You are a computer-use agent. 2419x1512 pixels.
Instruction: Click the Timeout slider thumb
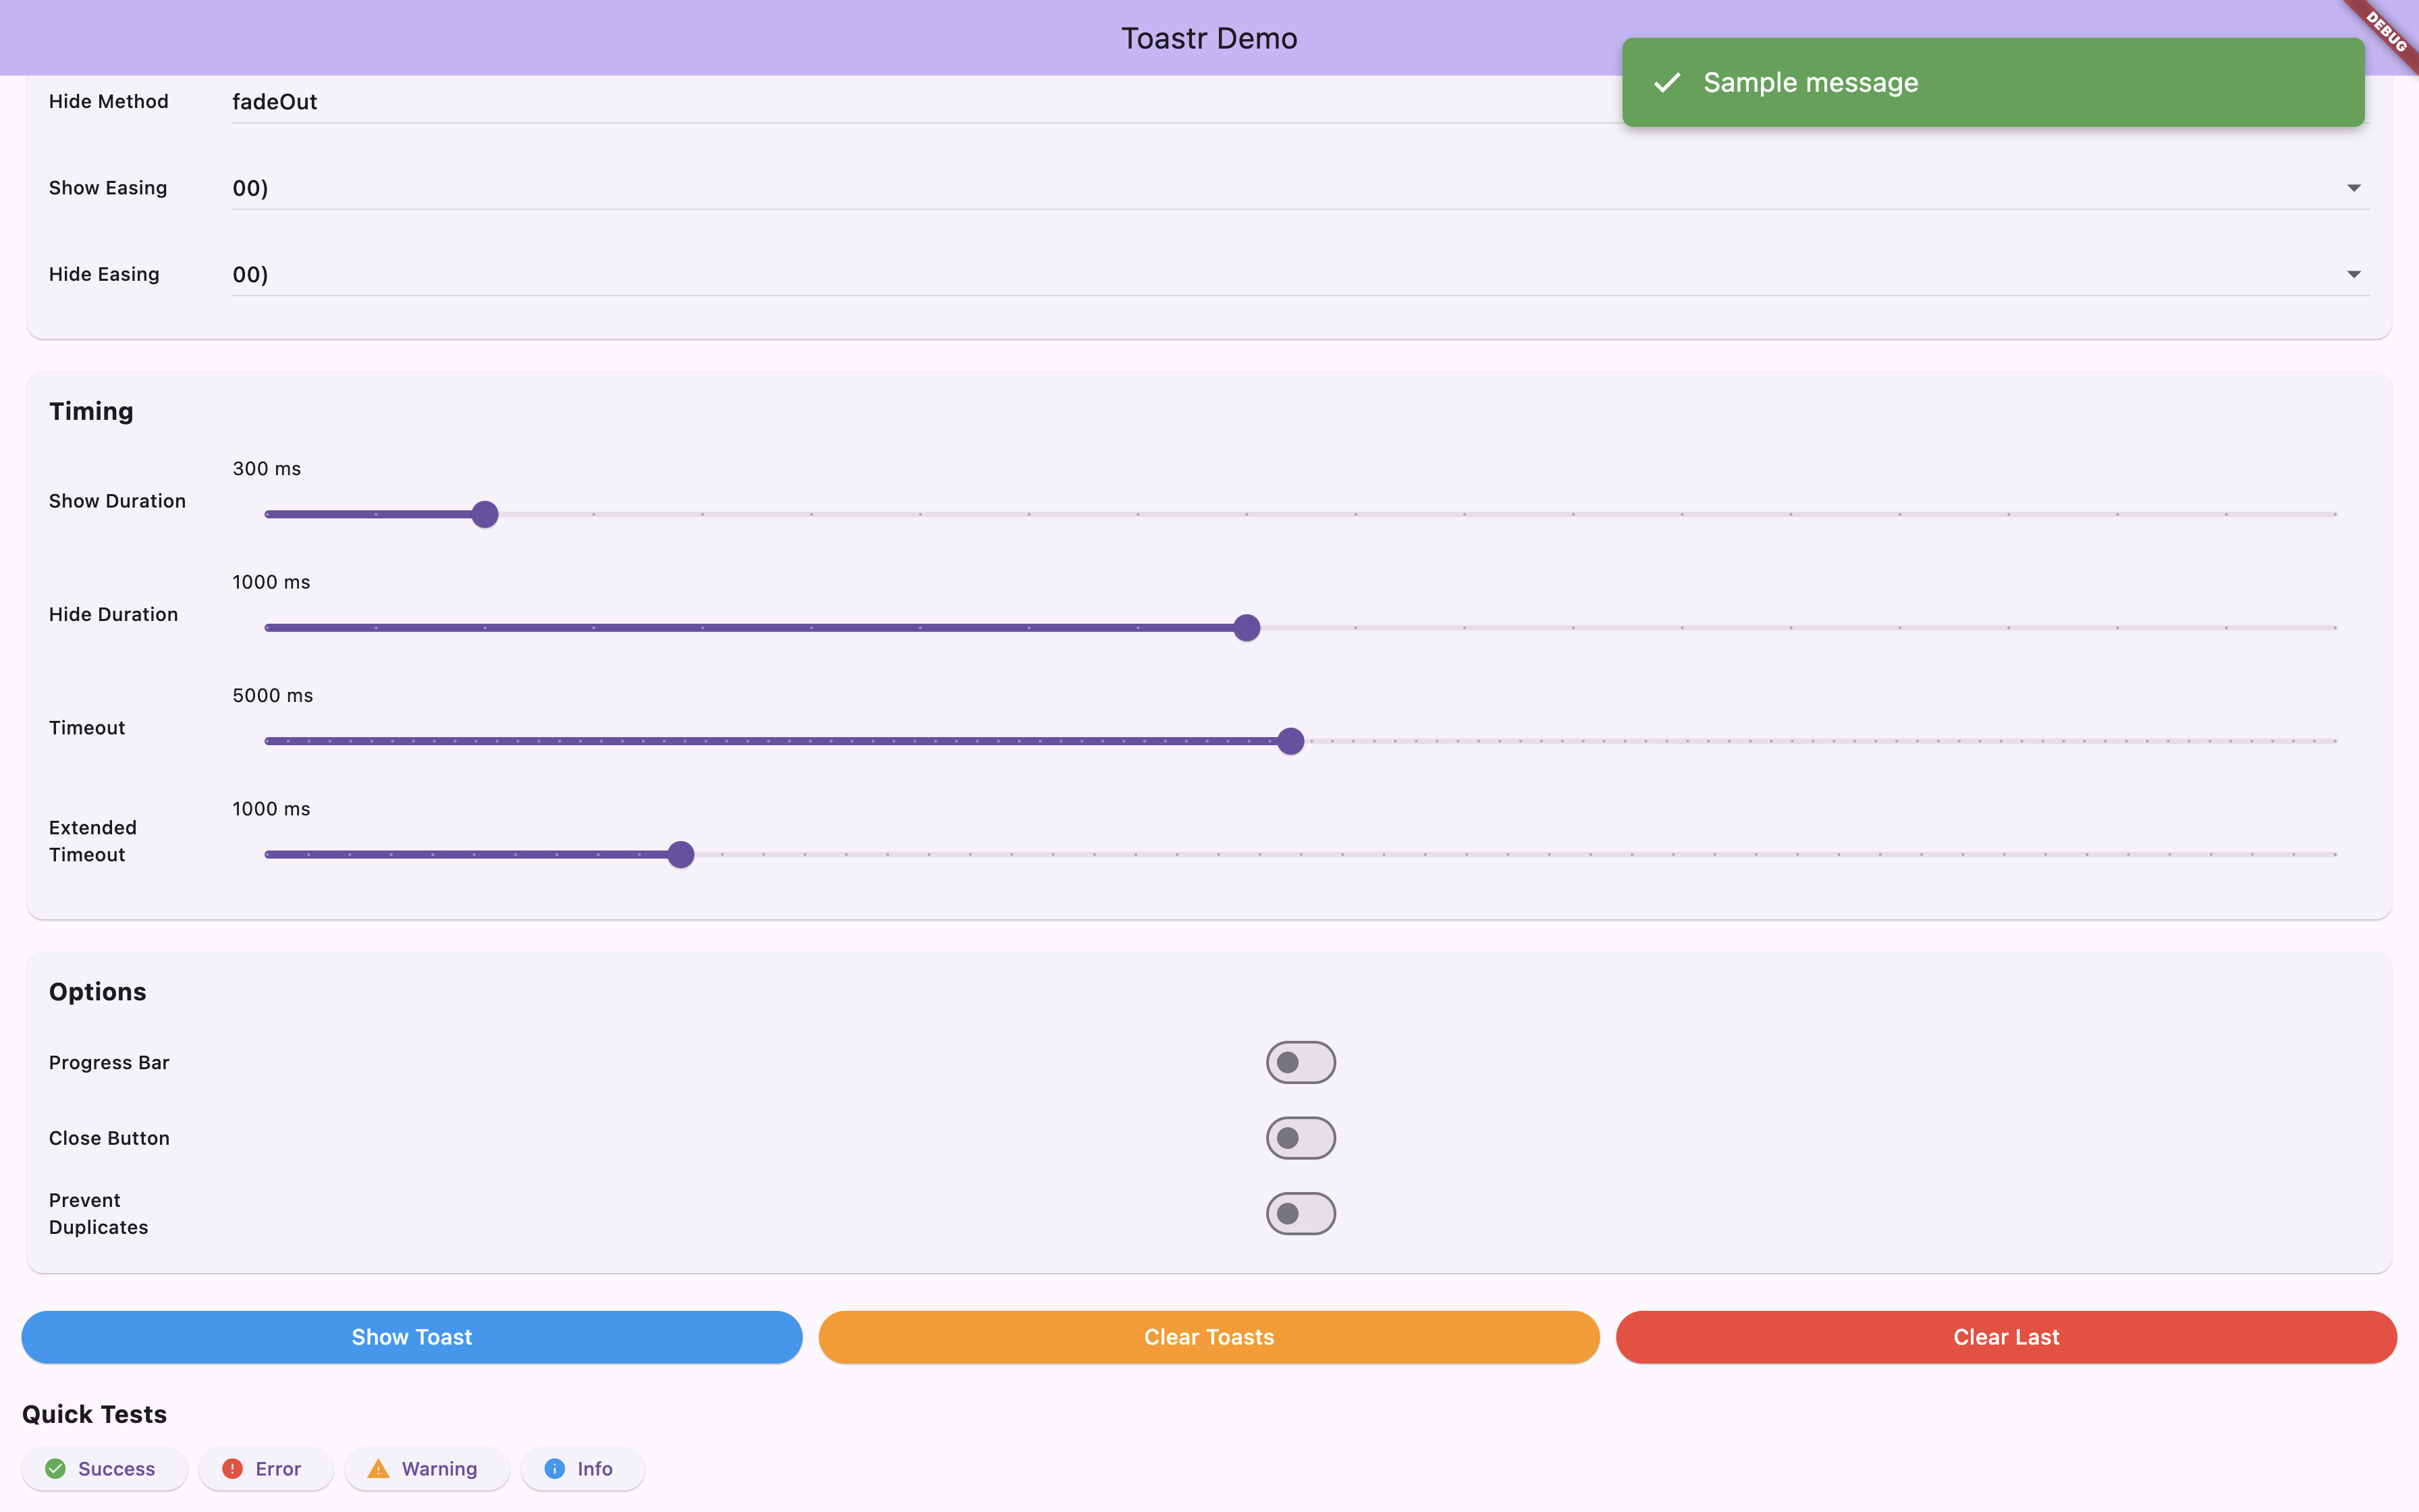[x=1290, y=741]
